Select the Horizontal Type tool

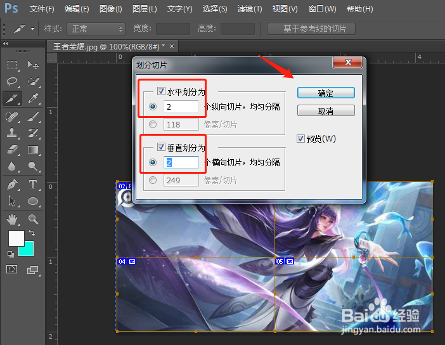[x=33, y=185]
